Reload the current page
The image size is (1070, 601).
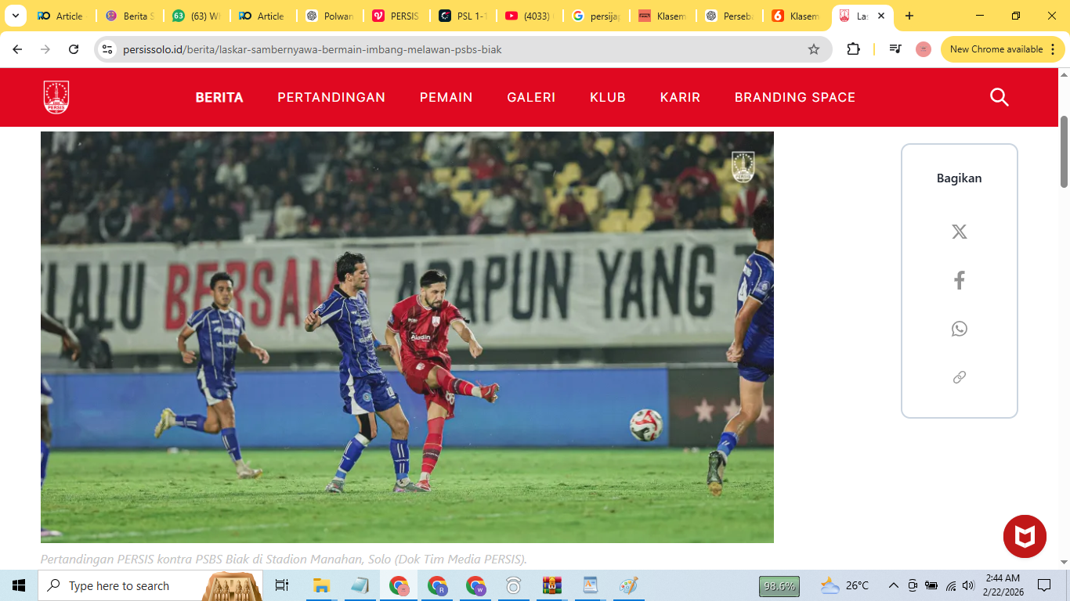[74, 49]
